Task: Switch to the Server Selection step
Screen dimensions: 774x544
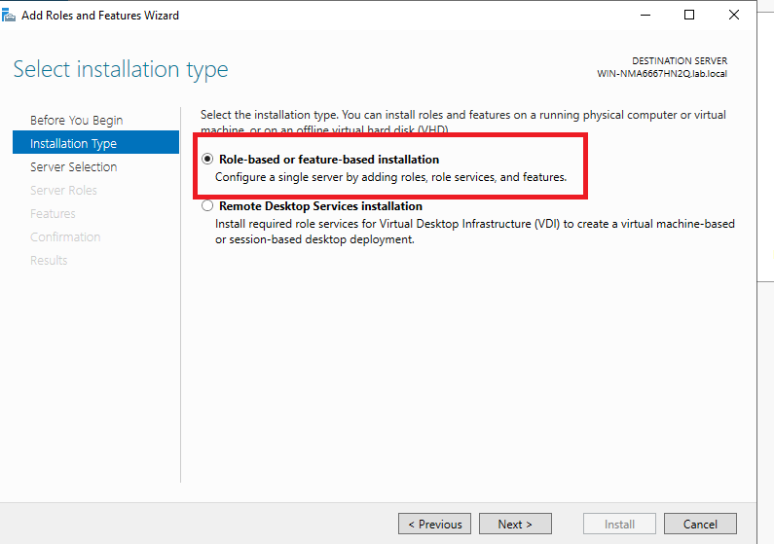Action: (x=73, y=166)
